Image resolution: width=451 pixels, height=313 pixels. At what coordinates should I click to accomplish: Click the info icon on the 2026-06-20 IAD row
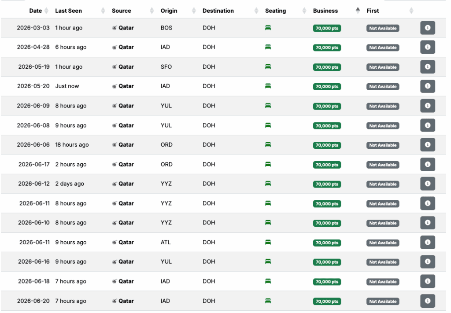pos(428,301)
